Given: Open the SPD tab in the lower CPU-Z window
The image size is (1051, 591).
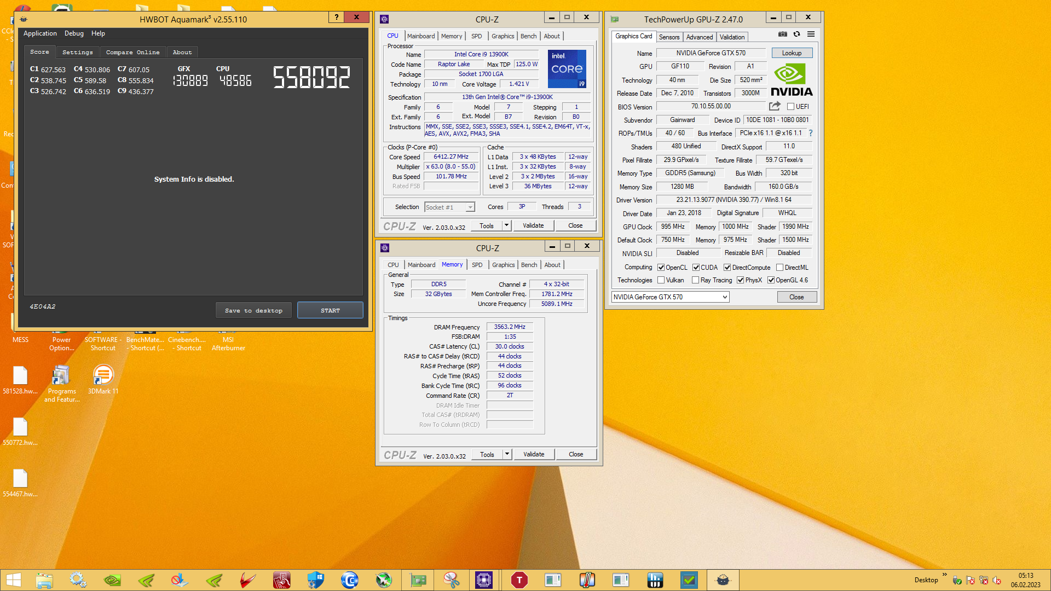Looking at the screenshot, I should click(x=477, y=265).
